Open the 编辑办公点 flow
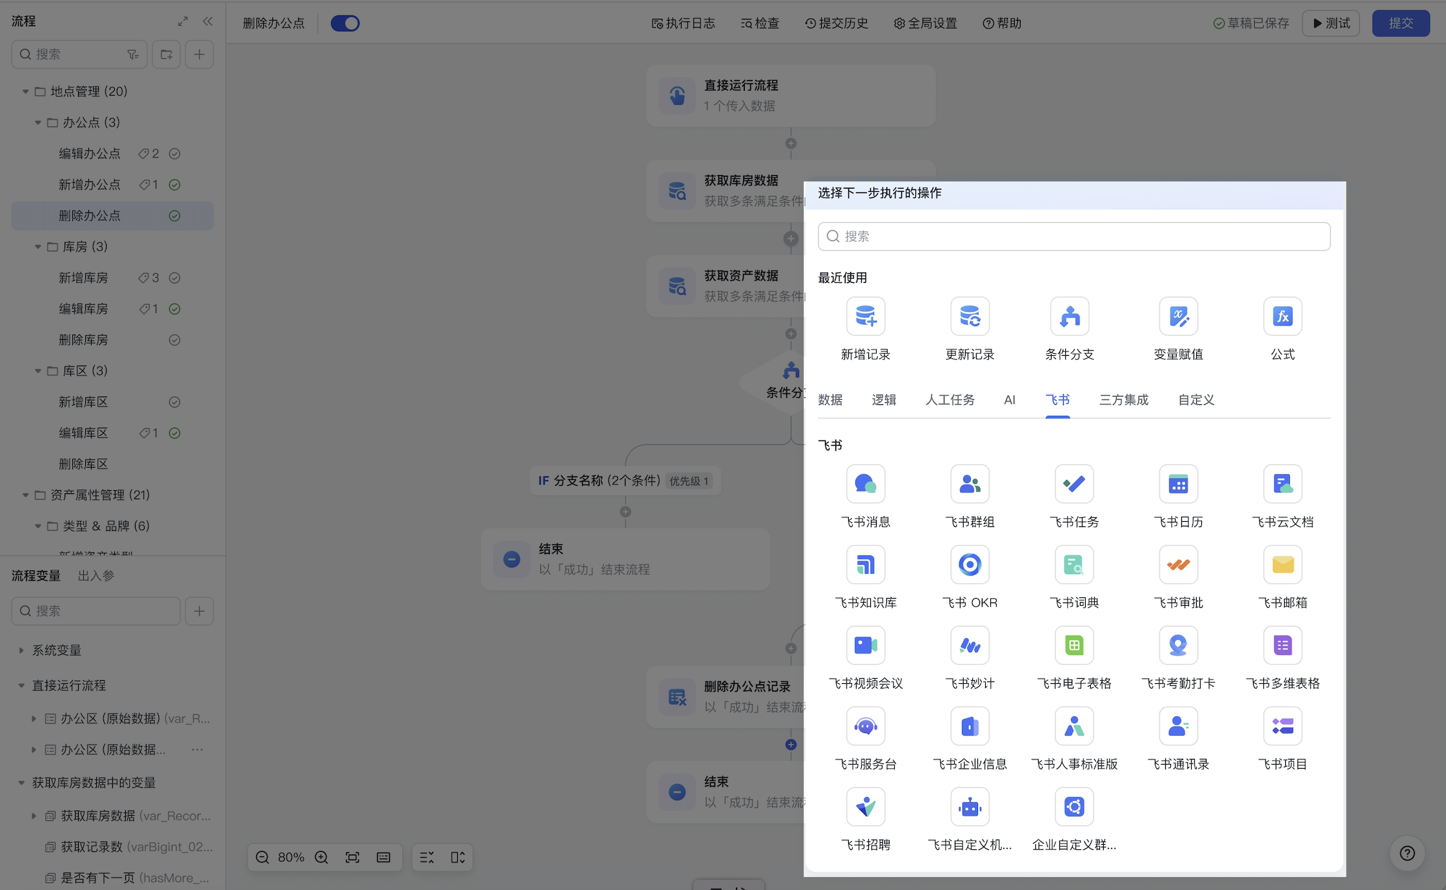Screen dimensions: 1446x890 coord(90,154)
